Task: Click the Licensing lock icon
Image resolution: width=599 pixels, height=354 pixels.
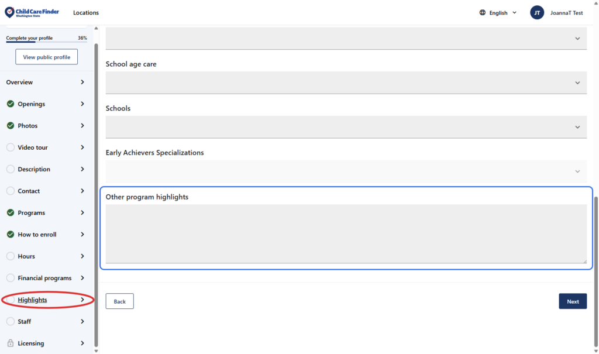Action: pos(11,343)
